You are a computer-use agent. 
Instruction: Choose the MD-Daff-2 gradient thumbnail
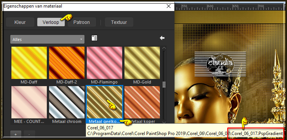67,63
